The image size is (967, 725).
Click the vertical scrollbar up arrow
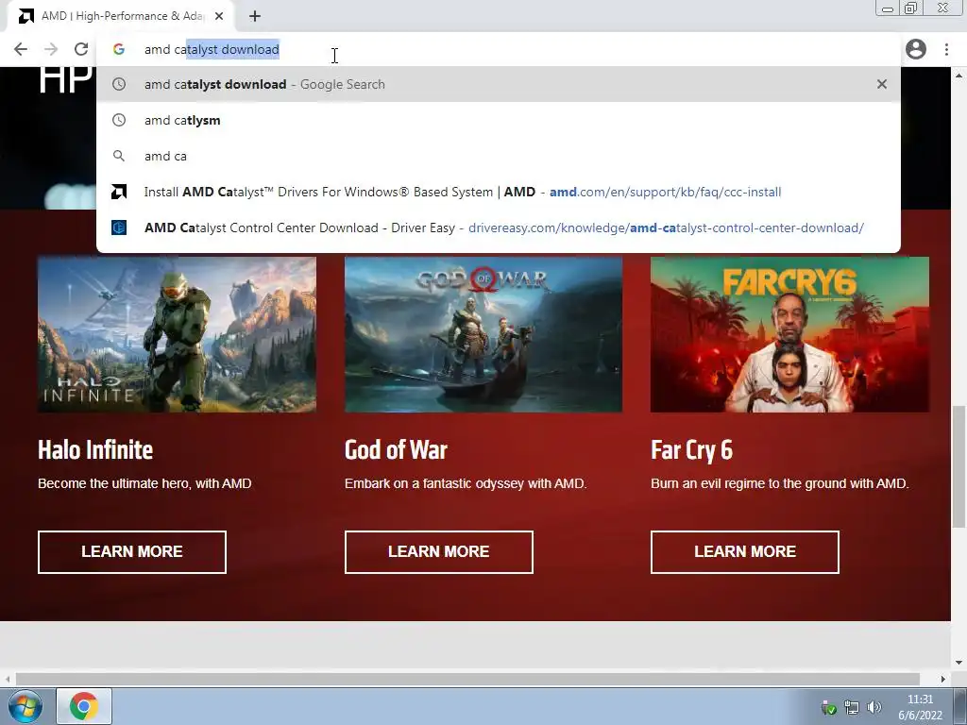tap(959, 76)
